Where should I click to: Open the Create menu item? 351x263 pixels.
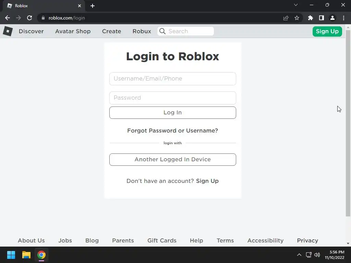pyautogui.click(x=111, y=31)
